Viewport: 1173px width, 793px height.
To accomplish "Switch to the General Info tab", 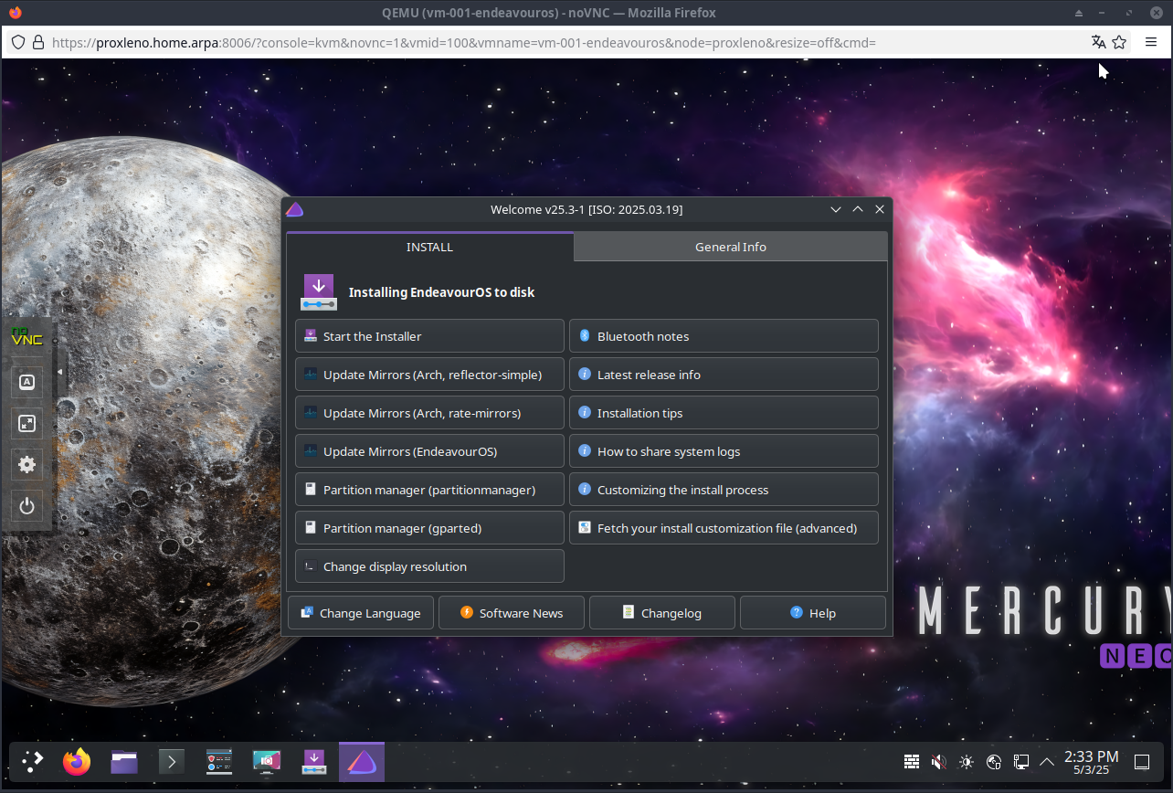I will [x=730, y=247].
